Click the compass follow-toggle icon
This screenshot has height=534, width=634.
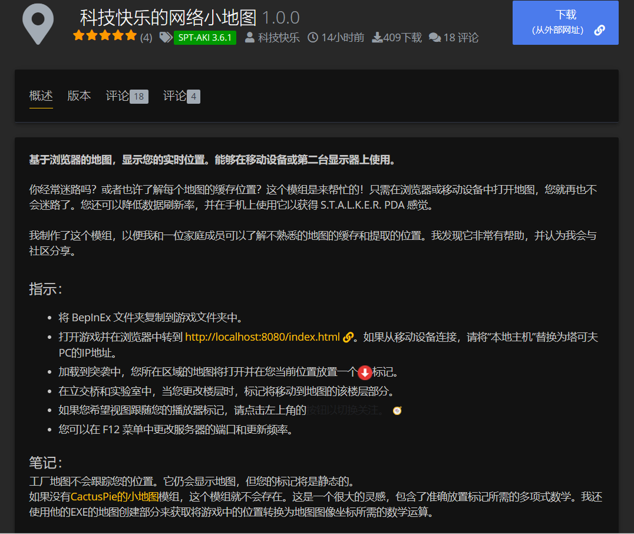point(397,410)
